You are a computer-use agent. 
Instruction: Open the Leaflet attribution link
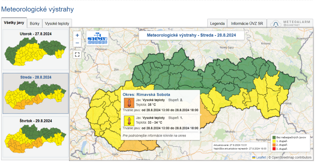coord(261,157)
